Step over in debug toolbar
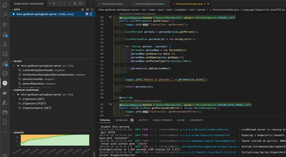Screen dimensions: 286x157 (59, 3)
